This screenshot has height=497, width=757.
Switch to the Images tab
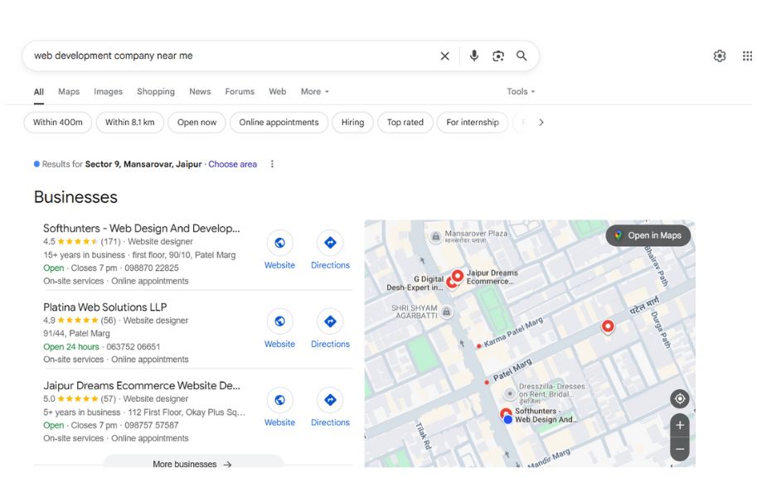click(x=108, y=92)
